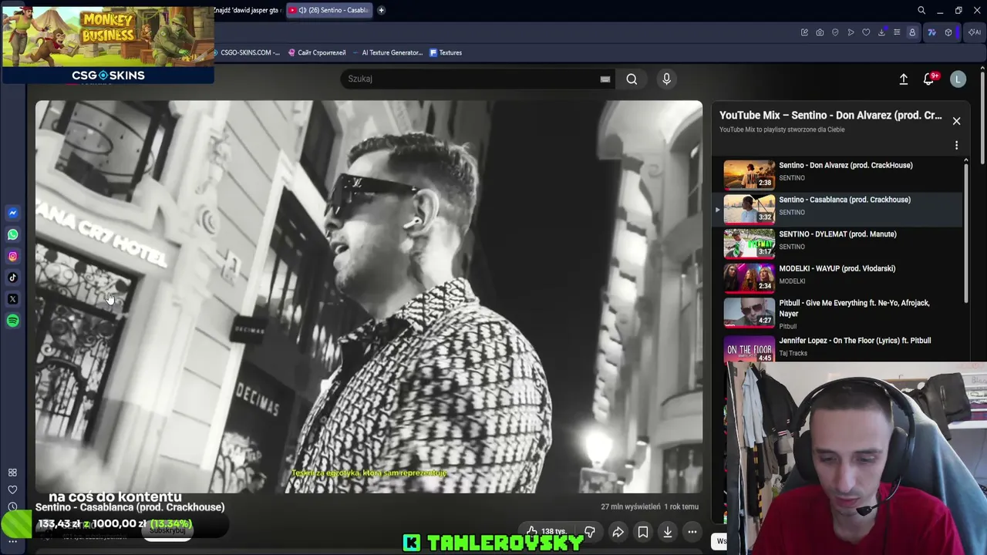Open Spotify in the browser sidebar
Viewport: 987px width, 555px height.
[x=12, y=321]
